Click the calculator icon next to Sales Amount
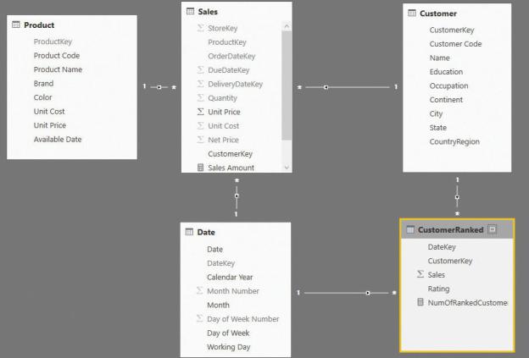Screen dimensions: 529x358 (200, 168)
